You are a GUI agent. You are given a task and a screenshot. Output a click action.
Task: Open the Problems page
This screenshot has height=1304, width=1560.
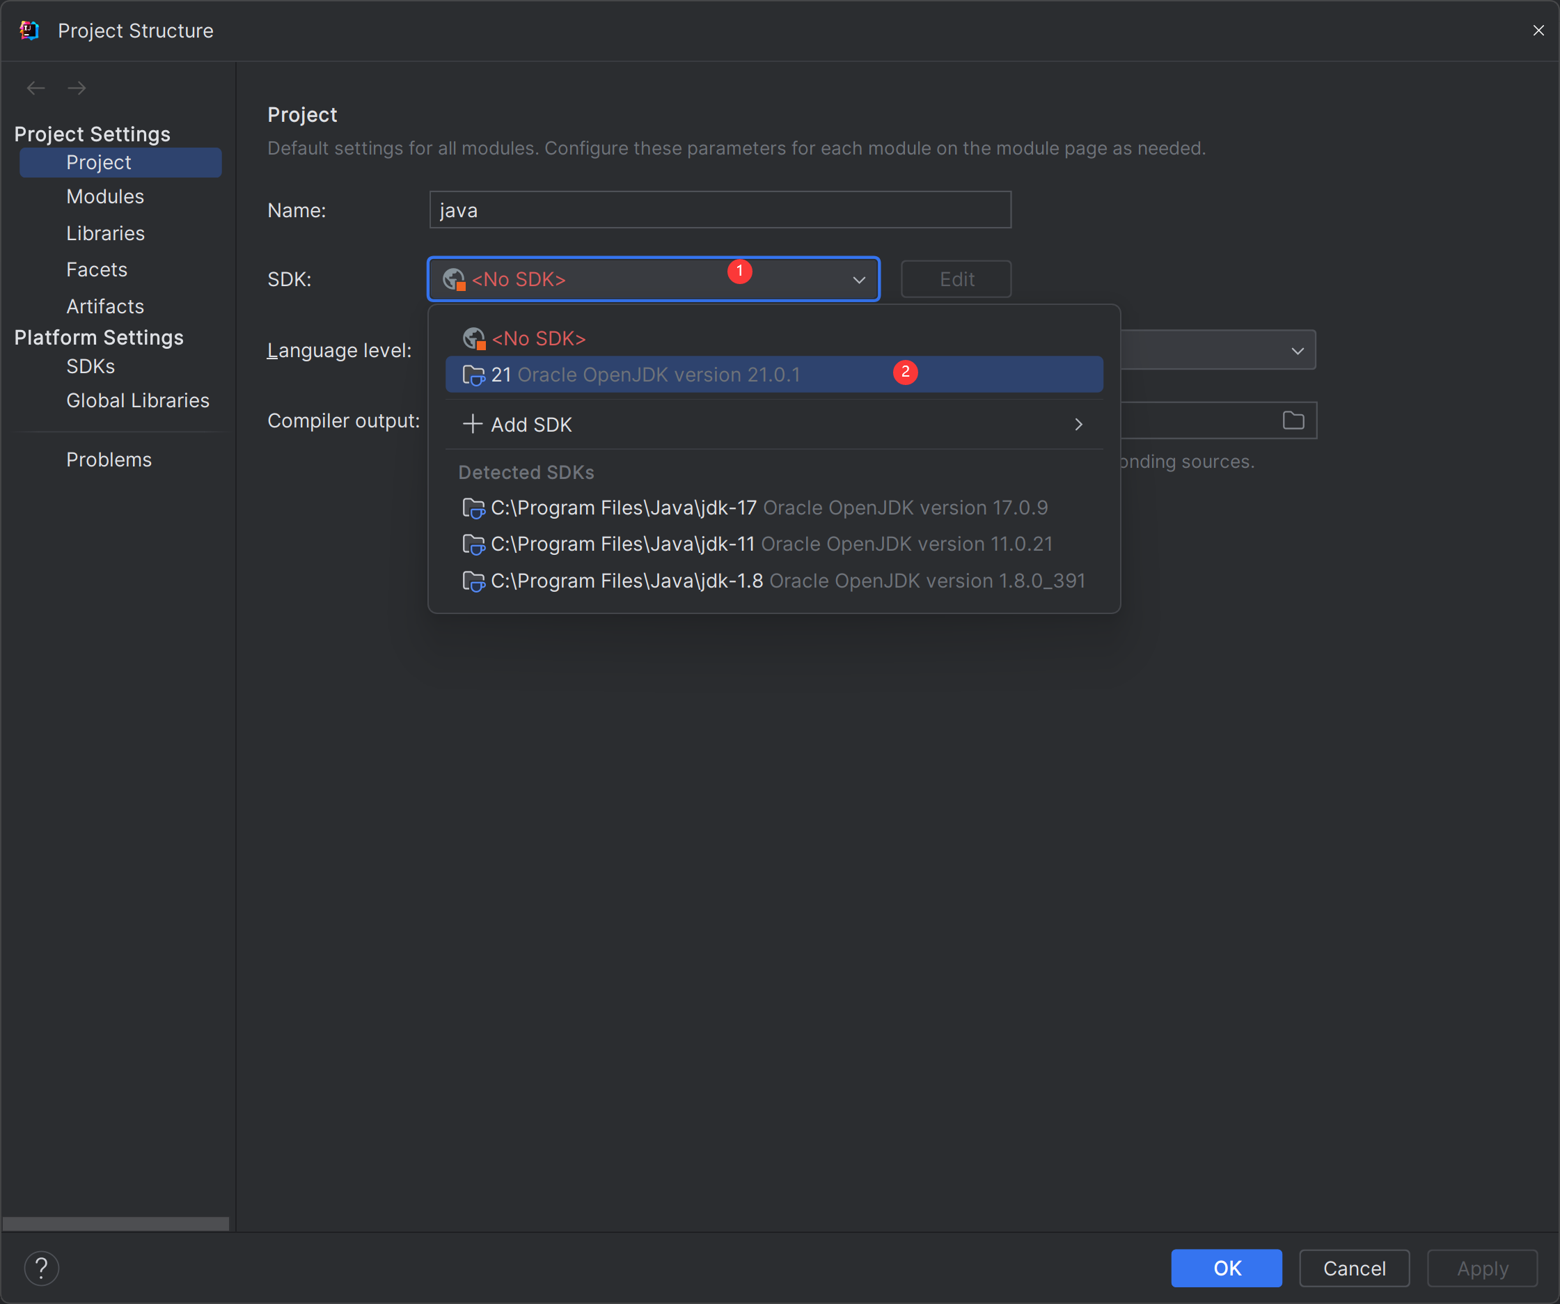109,460
